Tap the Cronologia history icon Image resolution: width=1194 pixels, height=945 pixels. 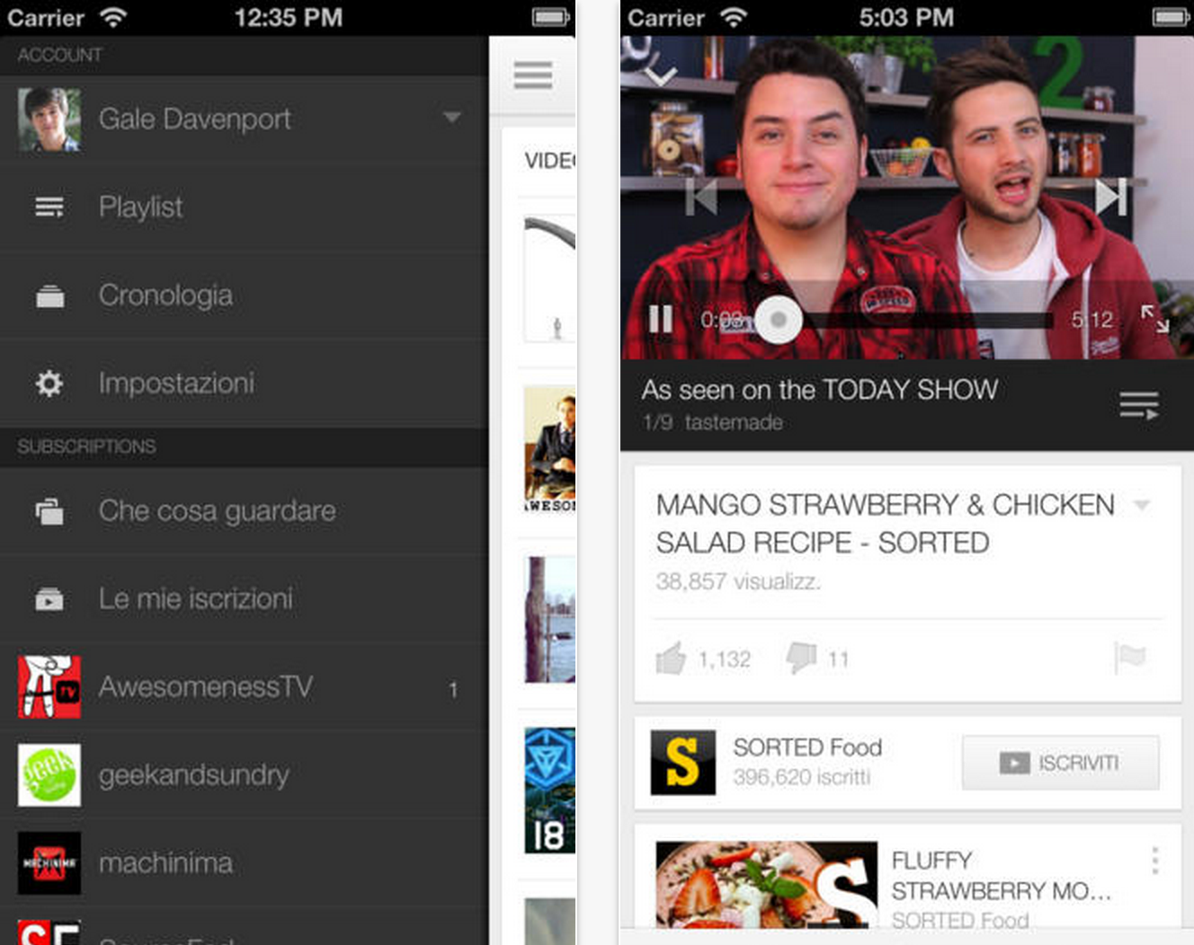[x=49, y=296]
